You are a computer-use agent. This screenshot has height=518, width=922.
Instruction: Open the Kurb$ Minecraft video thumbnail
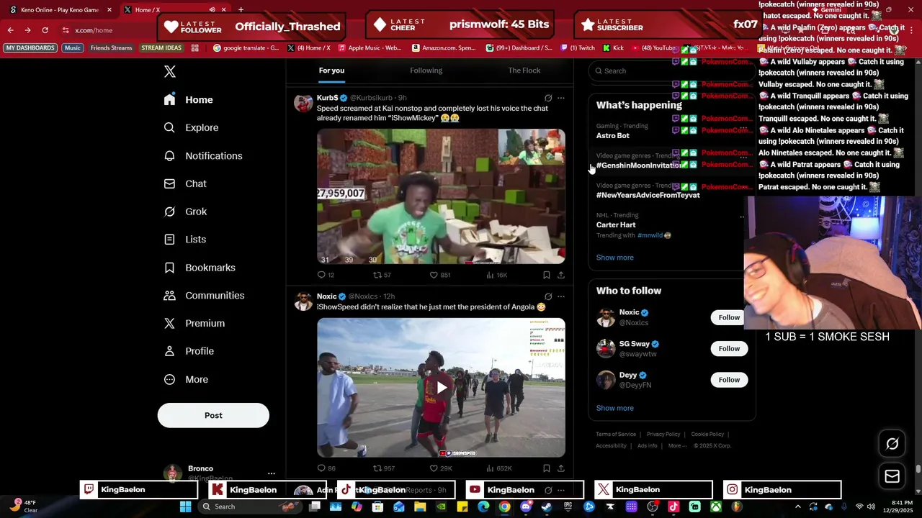[441, 196]
